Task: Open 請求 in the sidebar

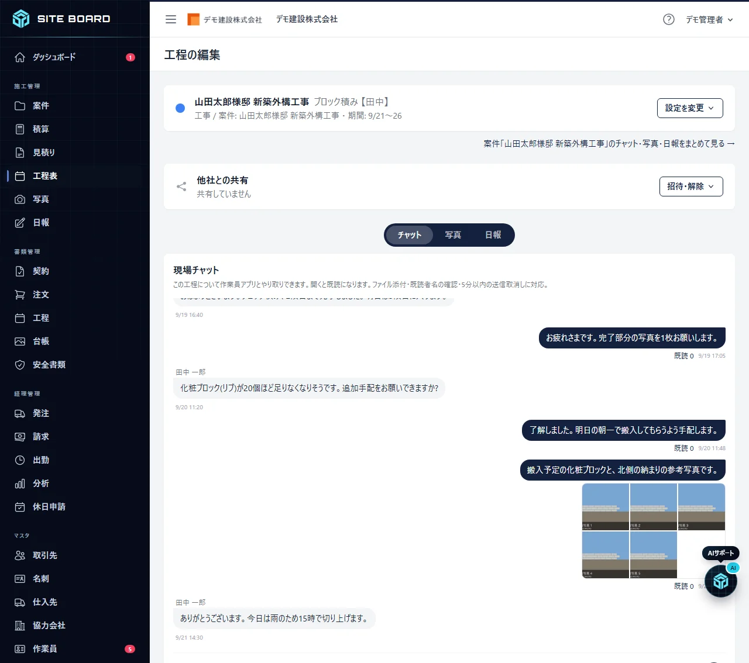Action: (x=75, y=437)
